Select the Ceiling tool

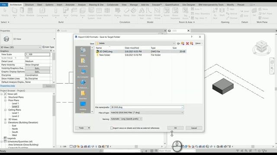74,12
